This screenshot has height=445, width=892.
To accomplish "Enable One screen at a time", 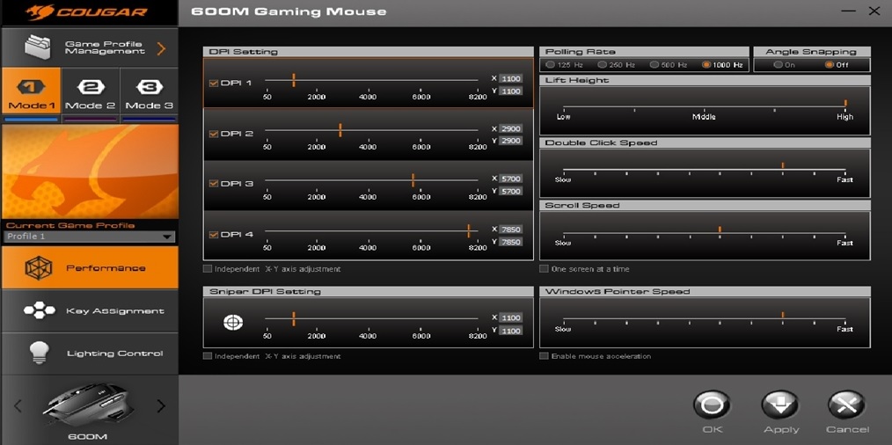I will tap(545, 268).
